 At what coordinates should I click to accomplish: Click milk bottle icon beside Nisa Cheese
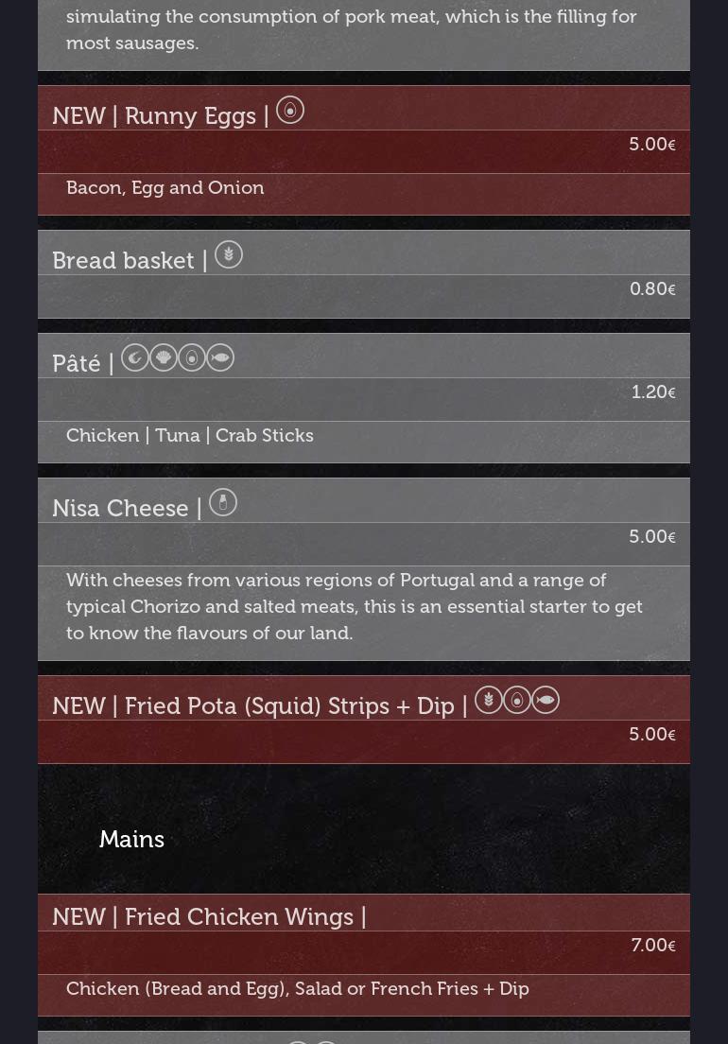[223, 502]
